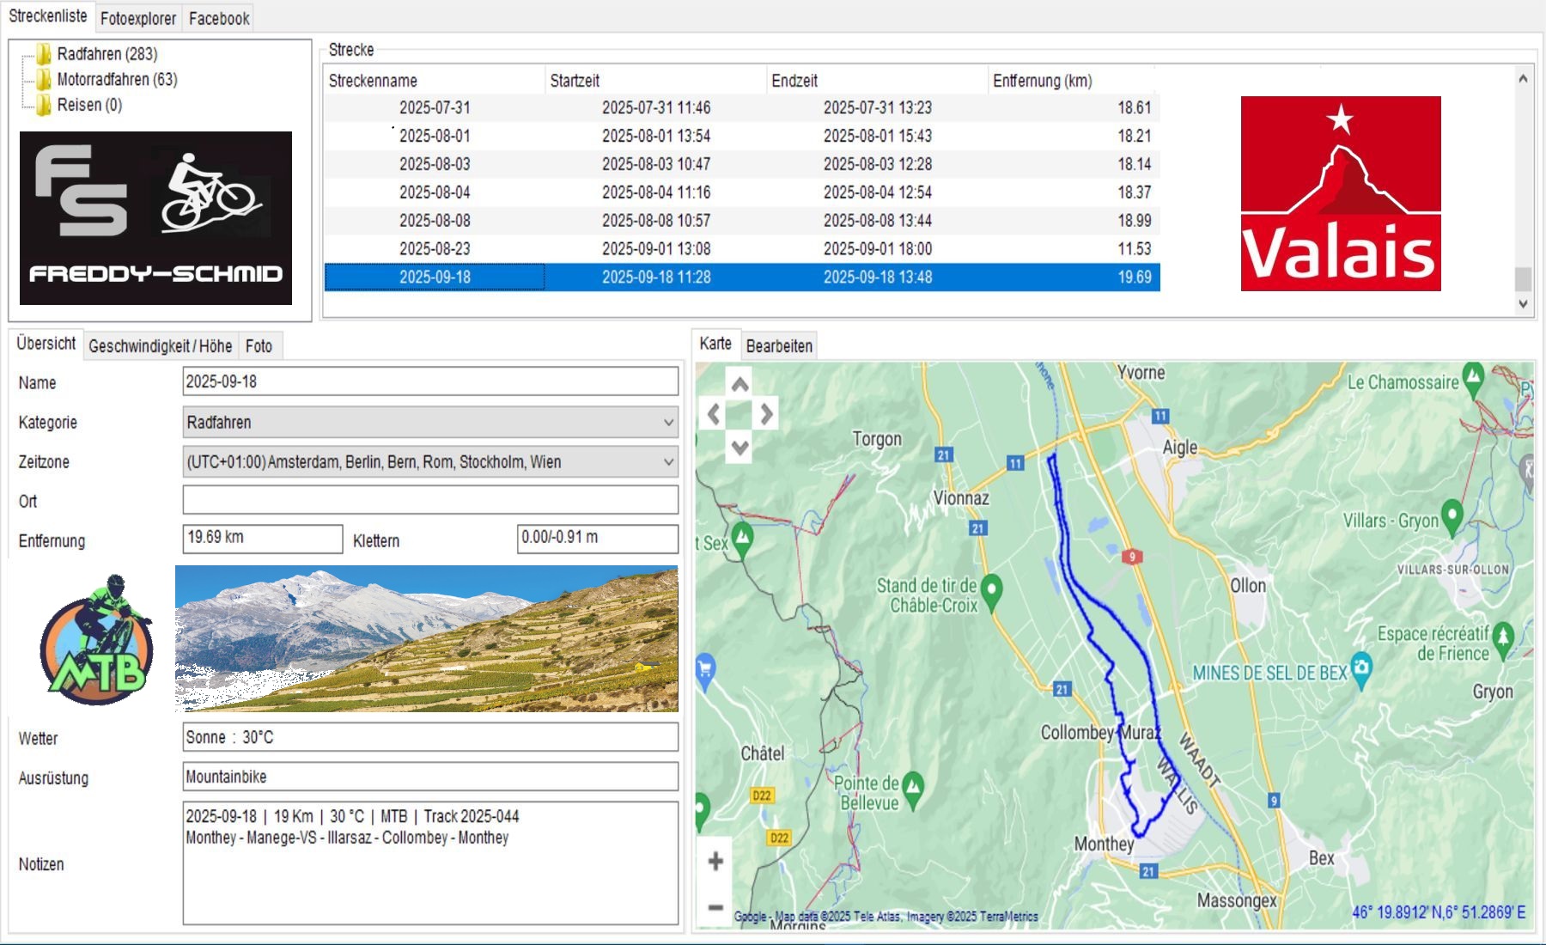The width and height of the screenshot is (1546, 945).
Task: Pan the map left with arrow
Action: click(x=713, y=415)
